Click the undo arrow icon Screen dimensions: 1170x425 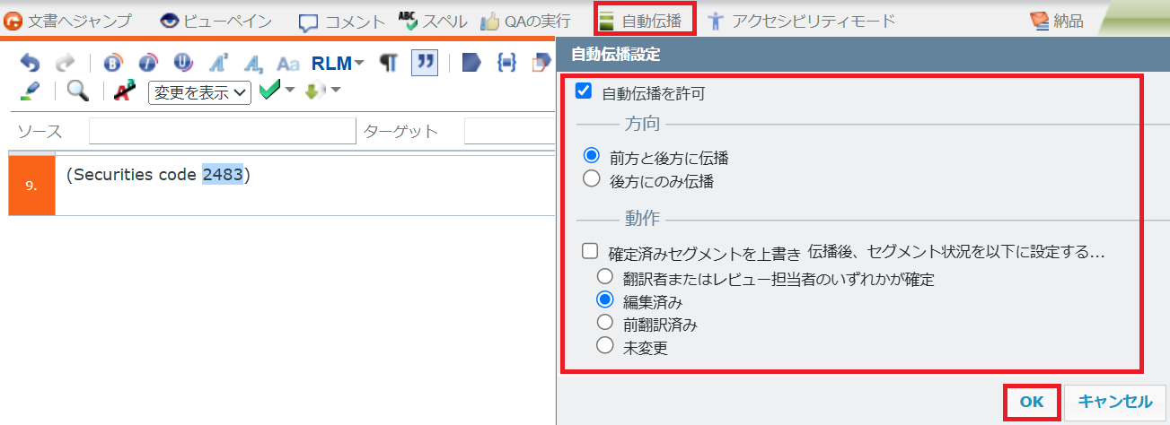(30, 64)
